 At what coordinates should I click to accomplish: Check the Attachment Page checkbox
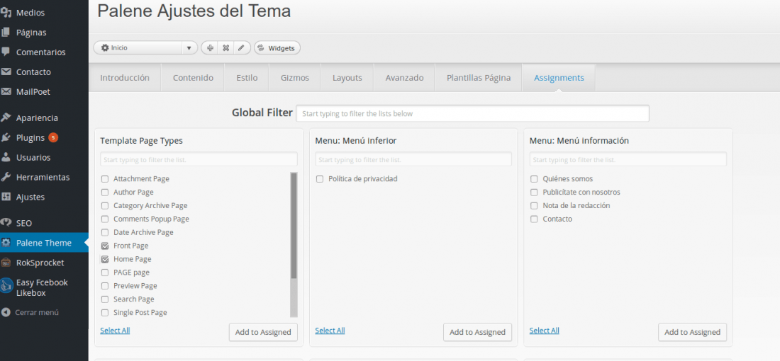point(105,179)
